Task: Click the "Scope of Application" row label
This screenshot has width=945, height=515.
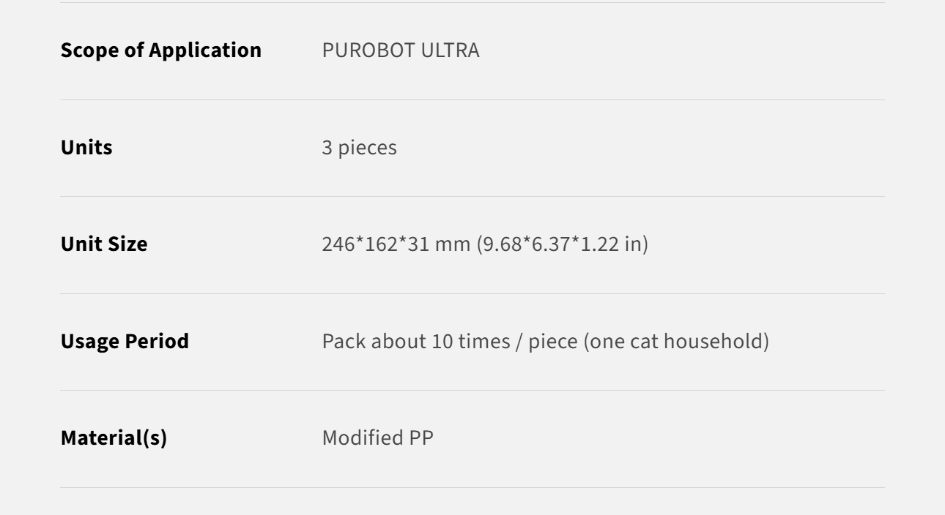Action: (x=160, y=50)
